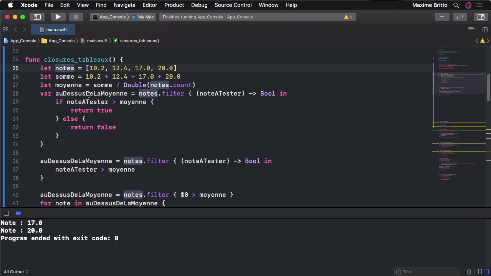
Task: Click the Spotlight search icon in menu bar
Action: [x=456, y=5]
